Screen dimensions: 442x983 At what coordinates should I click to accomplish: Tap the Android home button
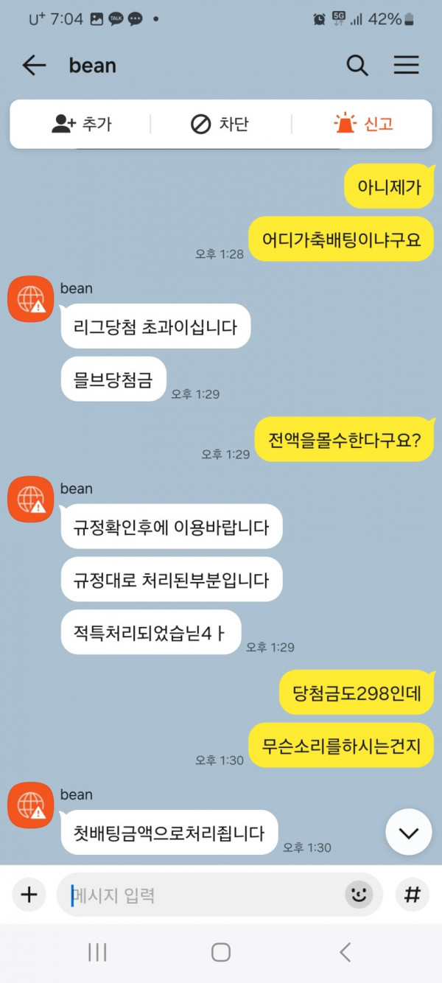(x=221, y=952)
